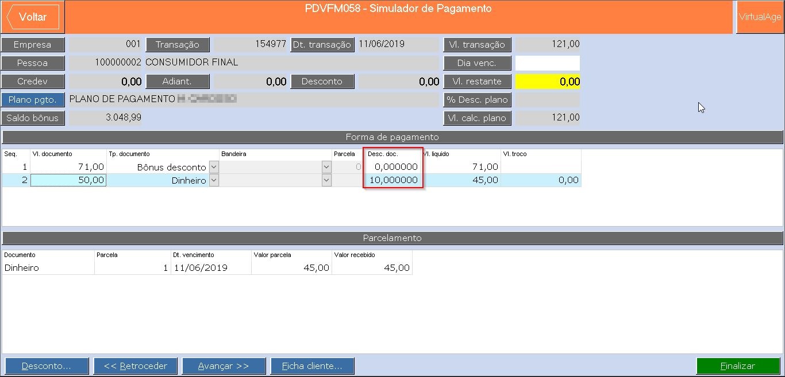Select the CONSUMIDOR FINAL name field
The image size is (785, 377).
[x=292, y=63]
